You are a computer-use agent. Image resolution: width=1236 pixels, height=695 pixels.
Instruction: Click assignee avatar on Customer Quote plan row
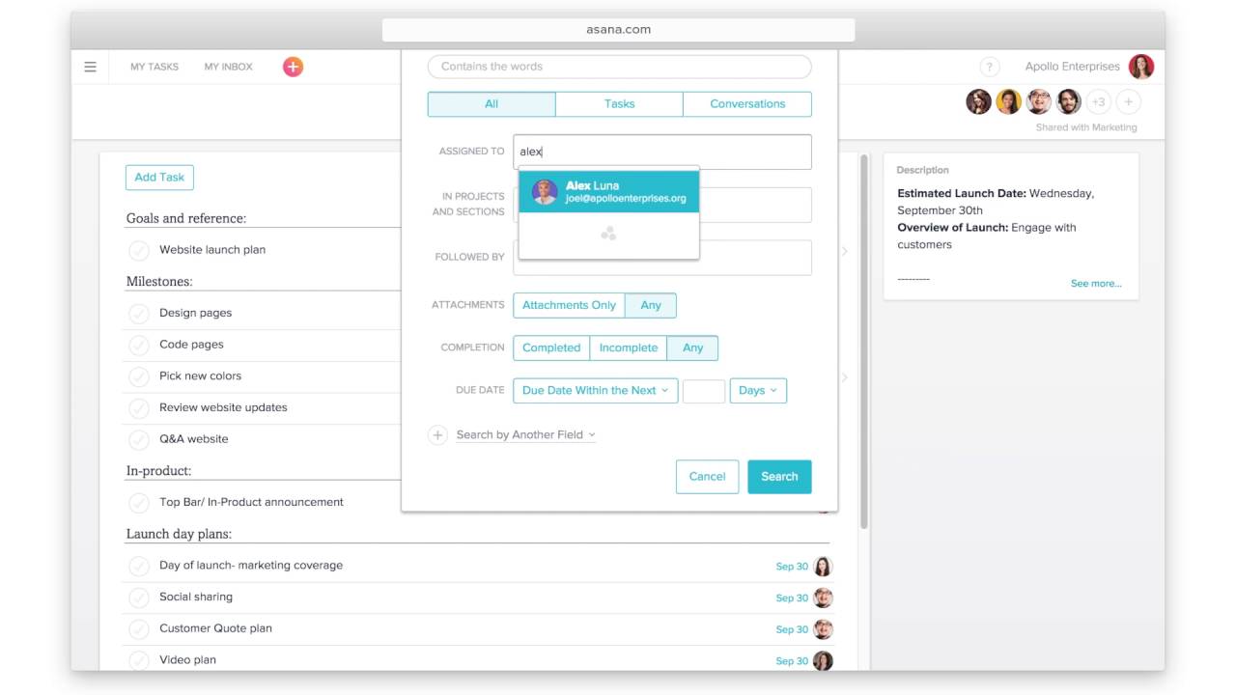coord(823,629)
